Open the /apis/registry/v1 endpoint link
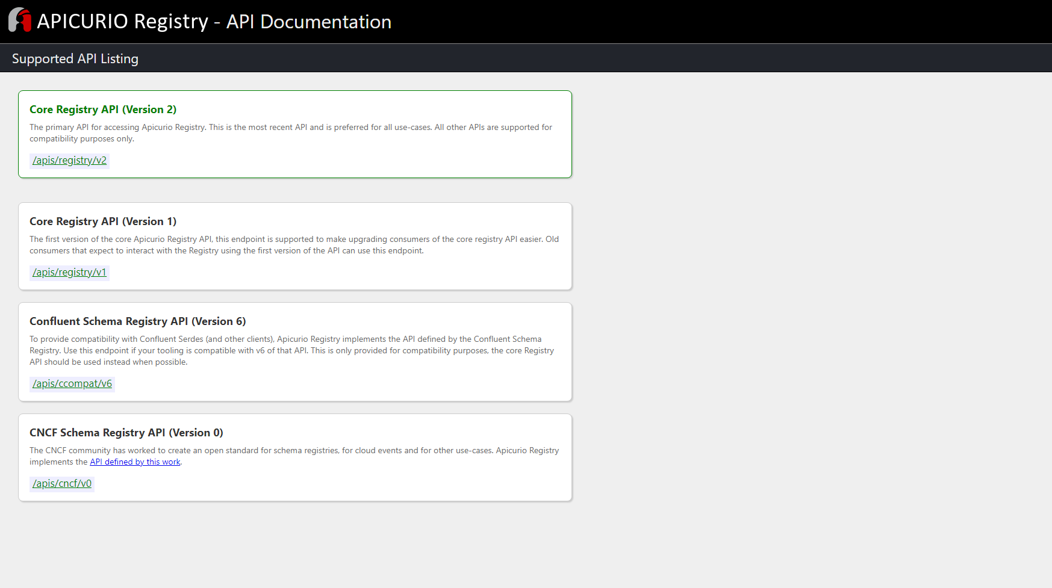Screen dimensions: 1052x588 (x=69, y=272)
